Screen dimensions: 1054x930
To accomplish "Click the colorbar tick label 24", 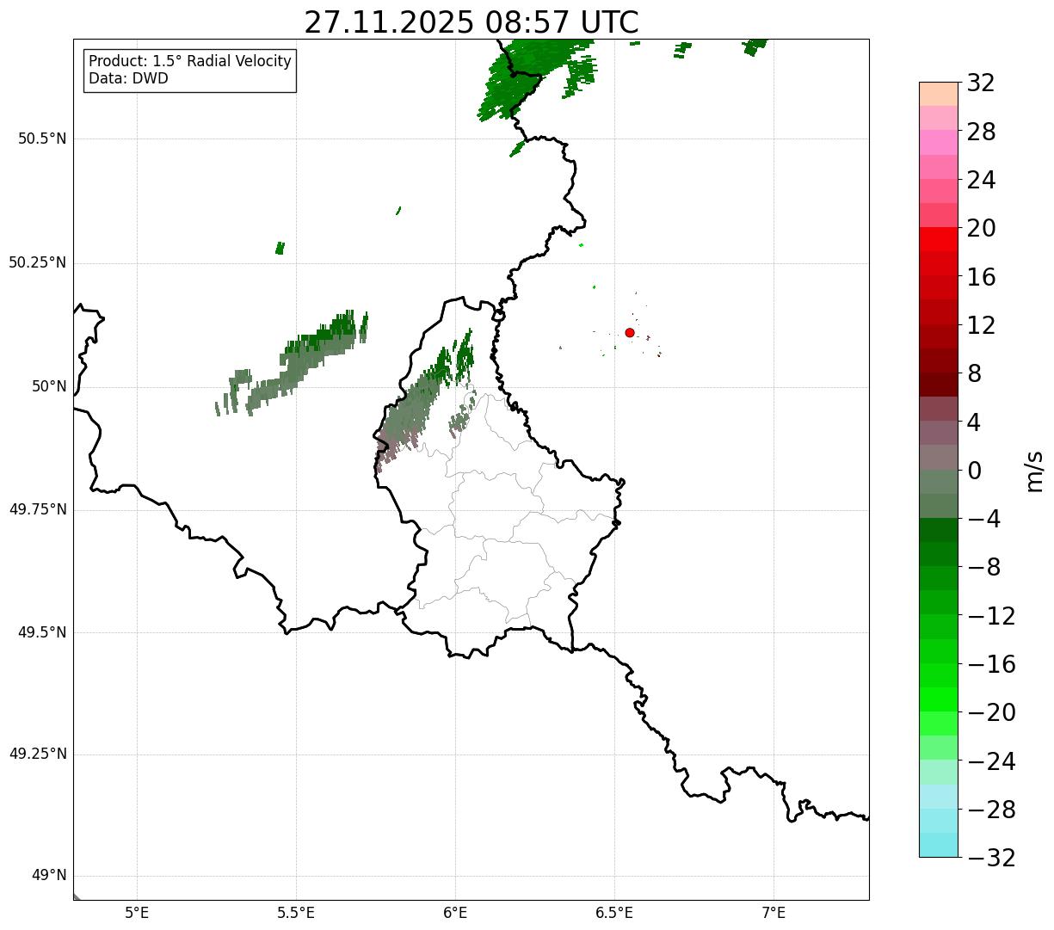I will pos(981,181).
